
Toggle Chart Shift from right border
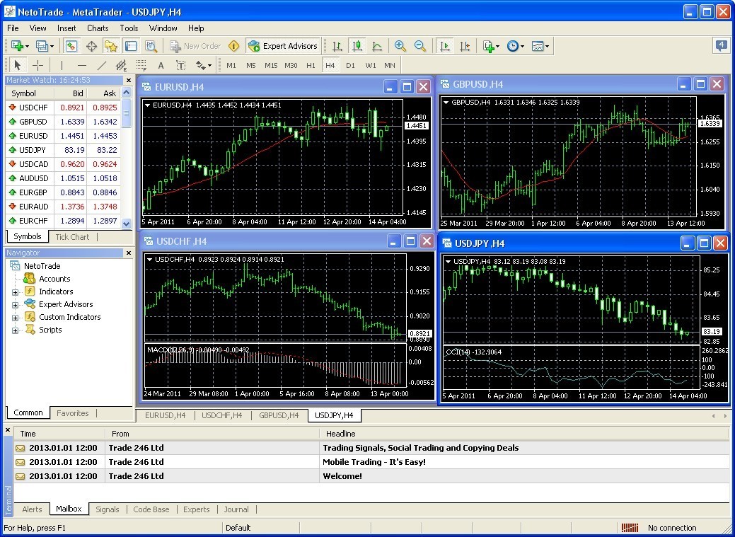[x=465, y=46]
